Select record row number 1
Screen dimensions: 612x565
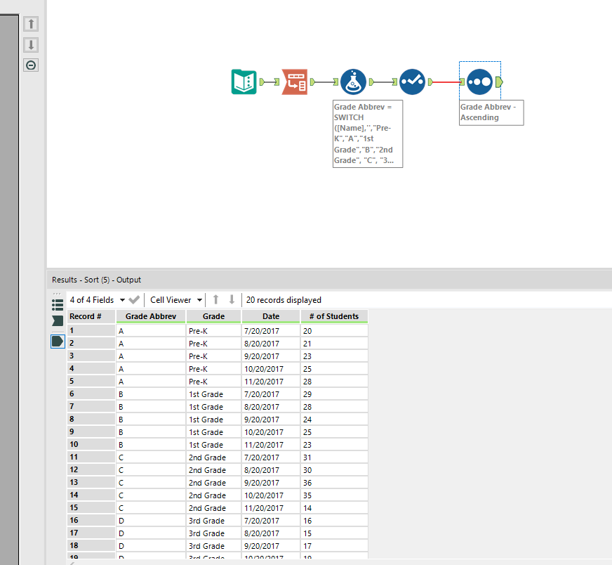[x=91, y=330]
